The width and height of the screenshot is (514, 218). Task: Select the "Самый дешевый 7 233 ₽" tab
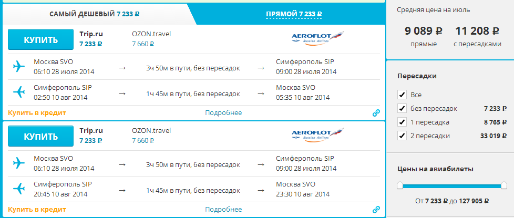tap(95, 14)
